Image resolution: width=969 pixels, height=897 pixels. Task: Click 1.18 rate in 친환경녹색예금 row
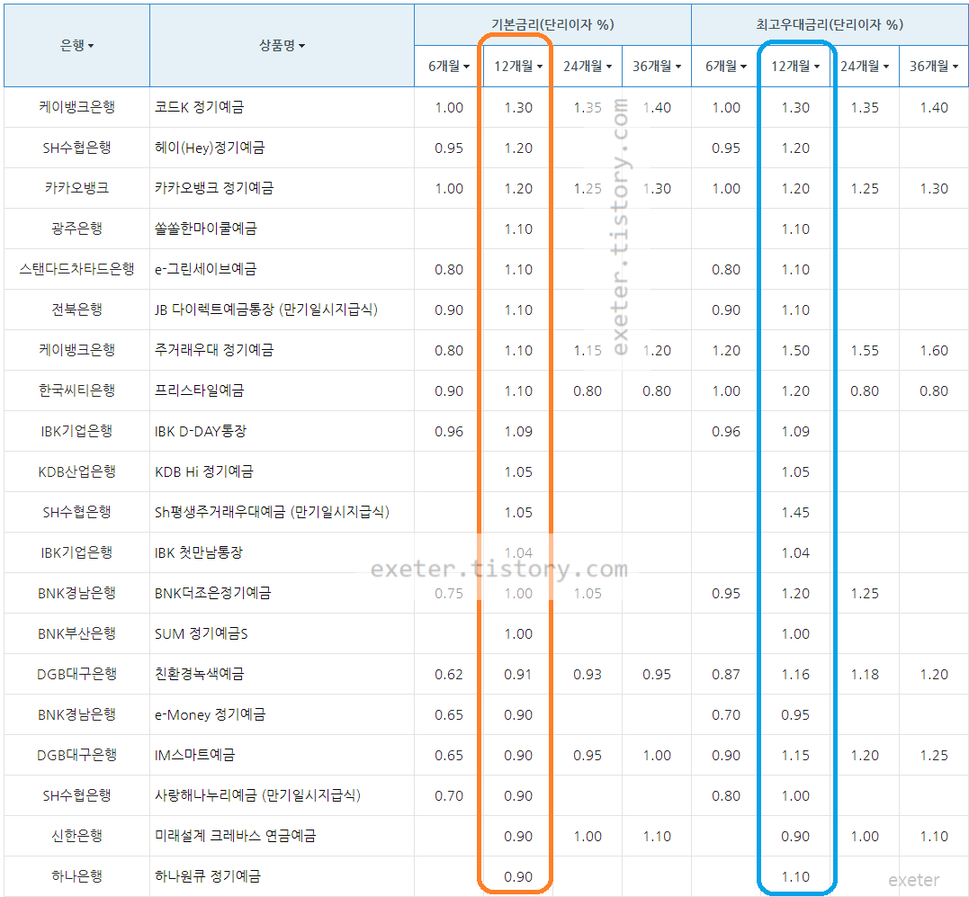tap(865, 674)
